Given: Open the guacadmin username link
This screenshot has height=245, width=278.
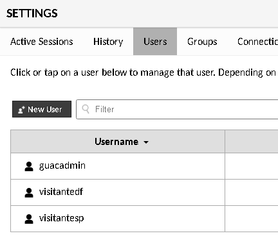Looking at the screenshot, I should pos(62,165).
